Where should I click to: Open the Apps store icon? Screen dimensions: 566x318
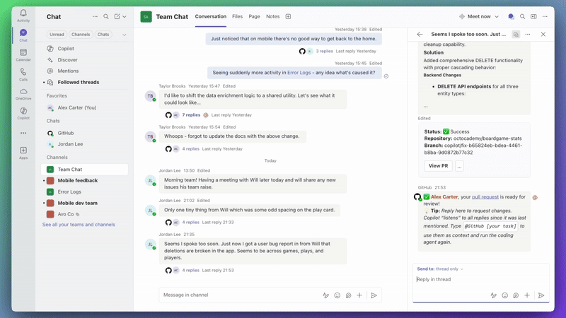23,153
